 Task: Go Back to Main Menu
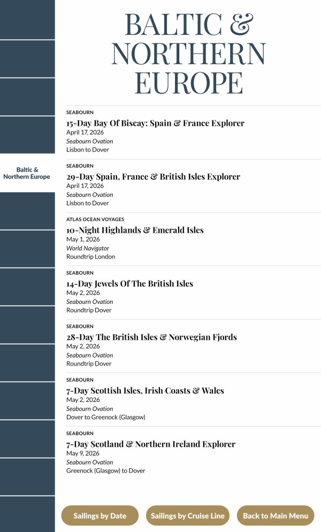[x=276, y=516]
